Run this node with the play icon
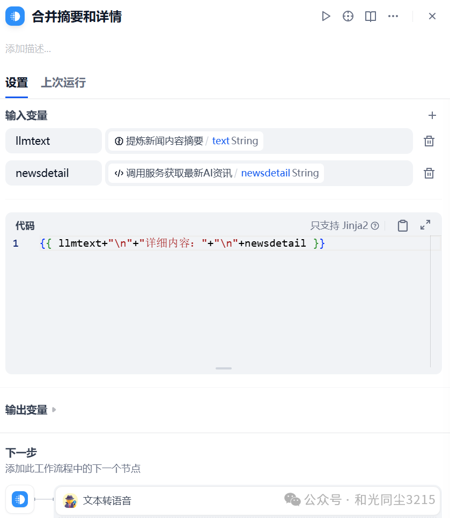Image resolution: width=450 pixels, height=518 pixels. 326,16
